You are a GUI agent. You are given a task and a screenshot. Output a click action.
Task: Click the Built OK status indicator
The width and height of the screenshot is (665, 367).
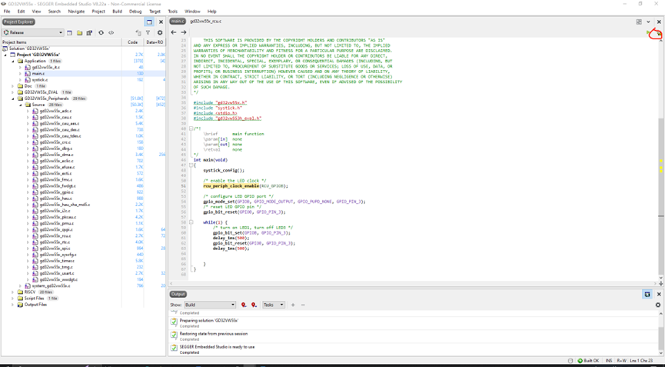pos(587,360)
